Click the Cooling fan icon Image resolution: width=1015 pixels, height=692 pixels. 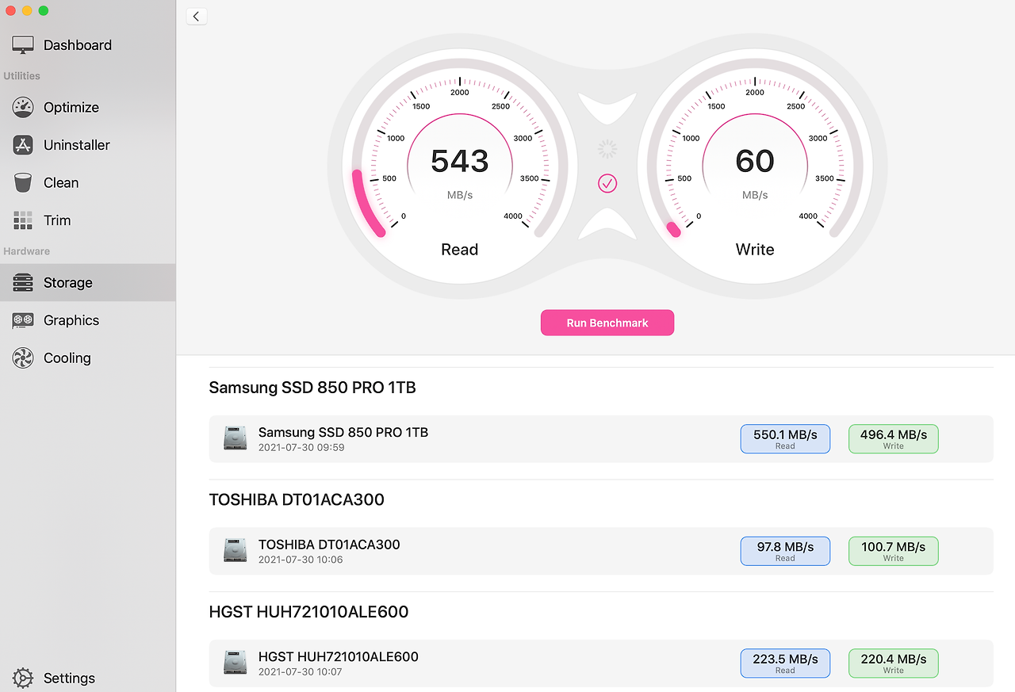23,358
